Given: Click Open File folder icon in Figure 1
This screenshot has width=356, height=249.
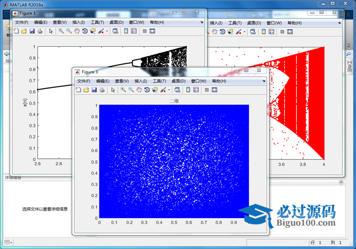Looking at the screenshot, I should (24, 31).
